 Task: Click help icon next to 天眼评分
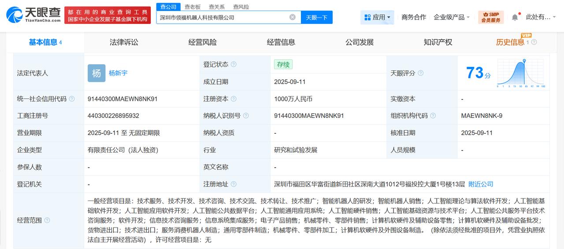pyautogui.click(x=420, y=73)
